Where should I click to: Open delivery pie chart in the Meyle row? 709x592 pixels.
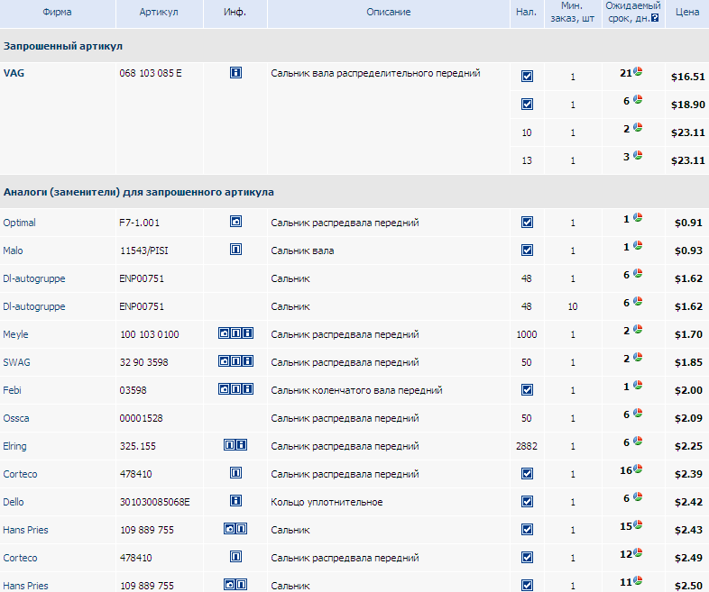tap(638, 329)
